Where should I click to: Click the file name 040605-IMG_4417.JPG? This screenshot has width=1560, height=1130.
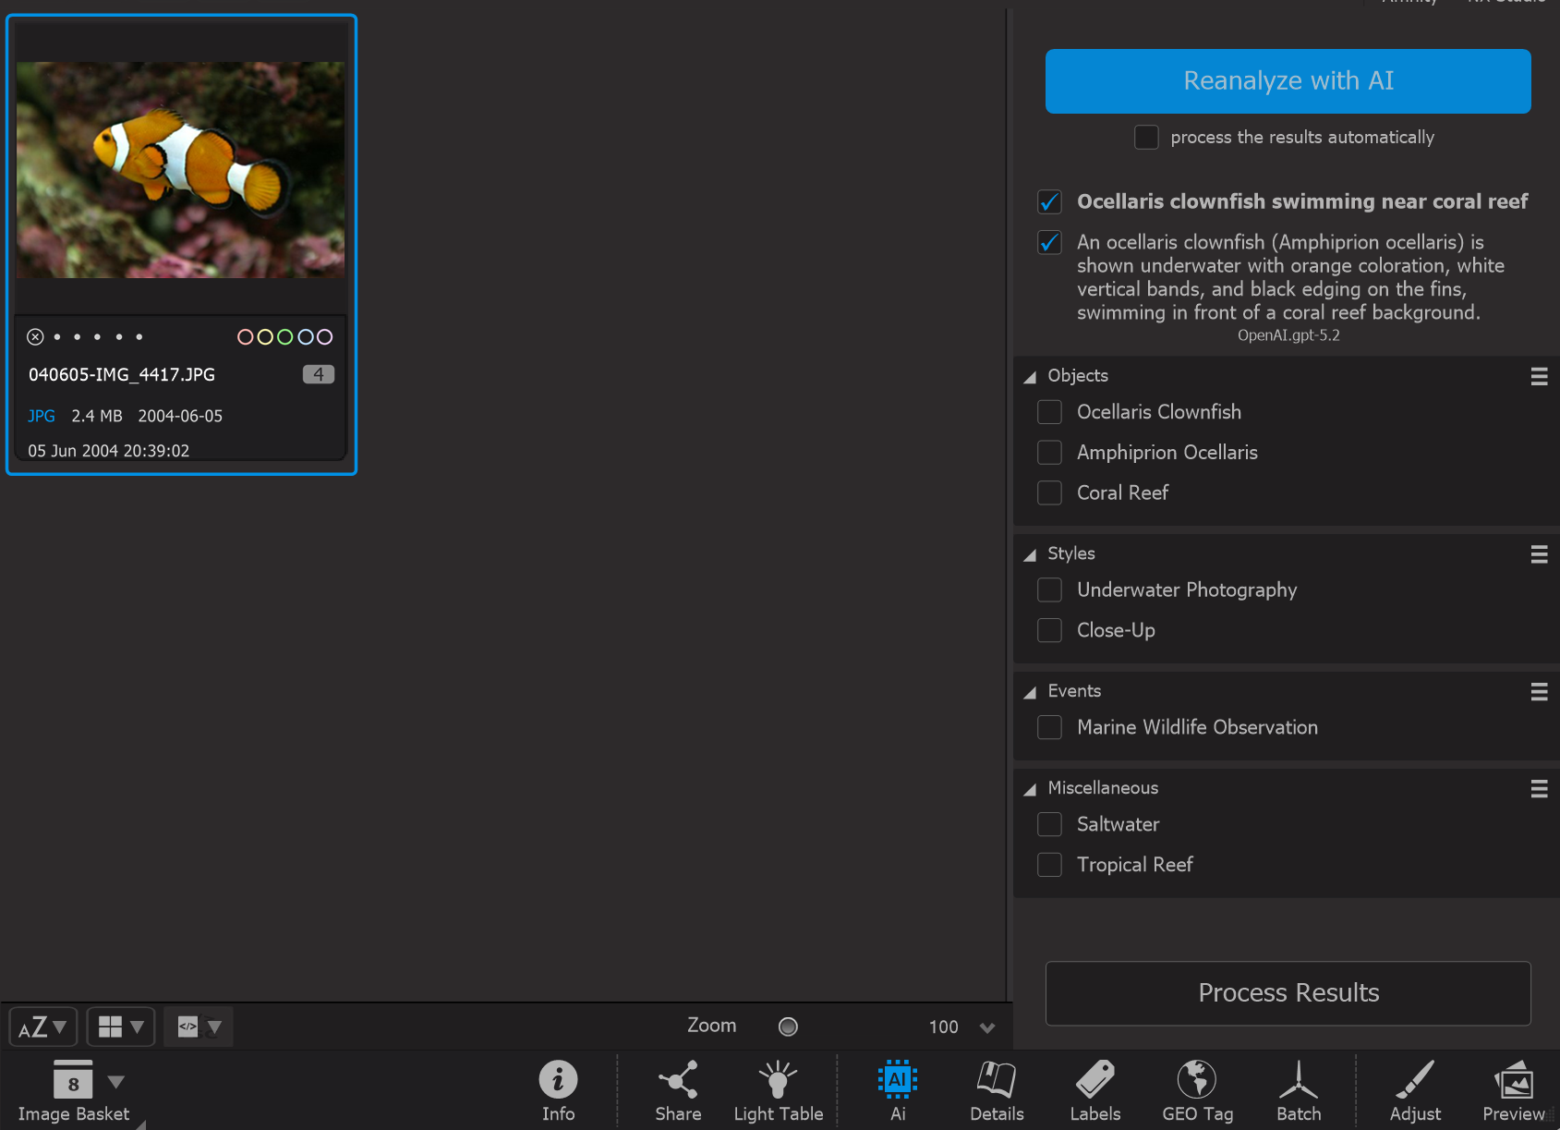pos(122,374)
